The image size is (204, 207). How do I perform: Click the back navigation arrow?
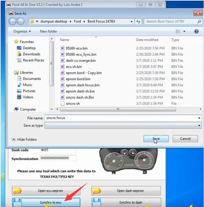tap(12, 21)
